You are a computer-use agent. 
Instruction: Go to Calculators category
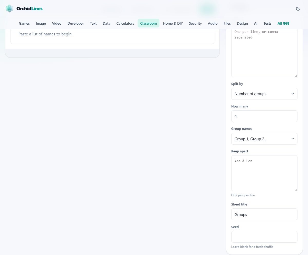[125, 23]
